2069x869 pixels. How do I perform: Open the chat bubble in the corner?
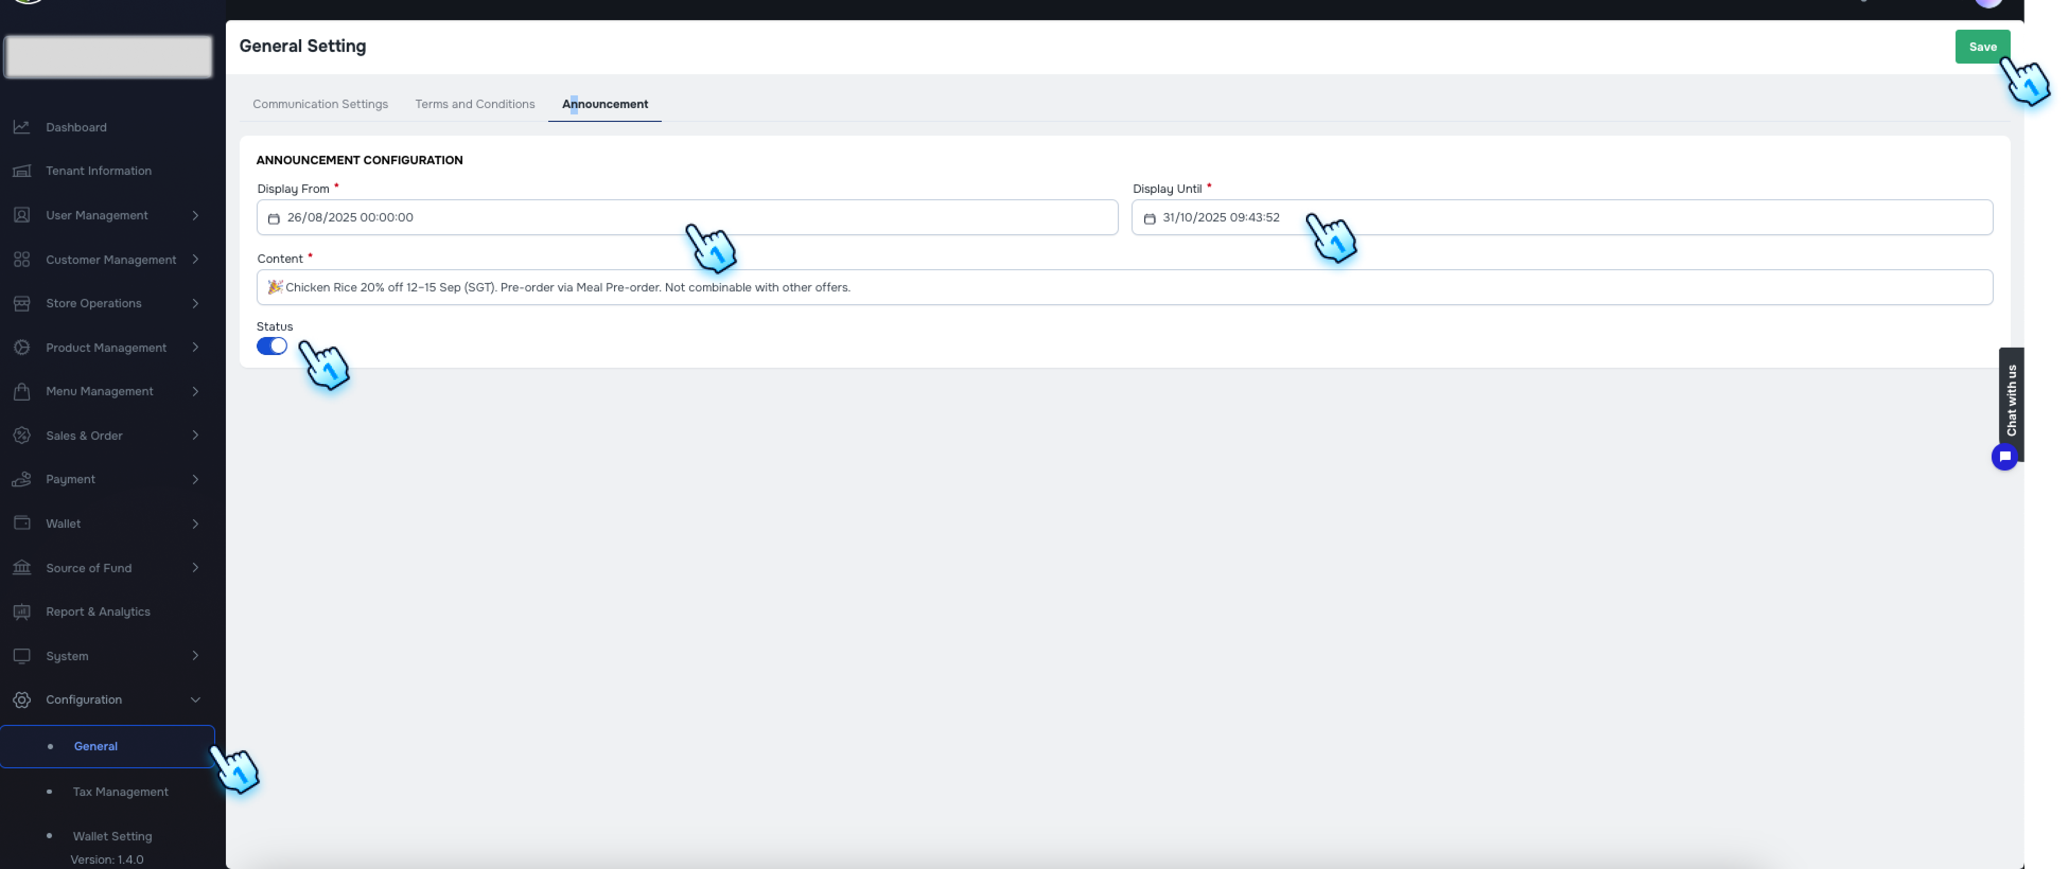pos(2005,457)
